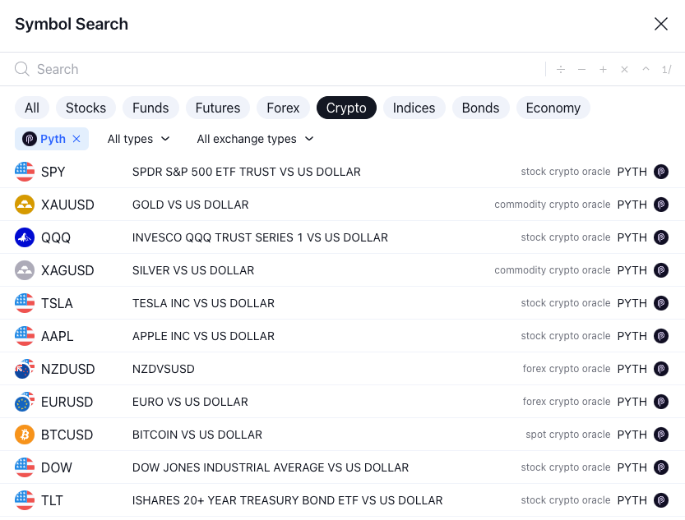Click PYTH exchange text in AAPL row

click(x=632, y=336)
